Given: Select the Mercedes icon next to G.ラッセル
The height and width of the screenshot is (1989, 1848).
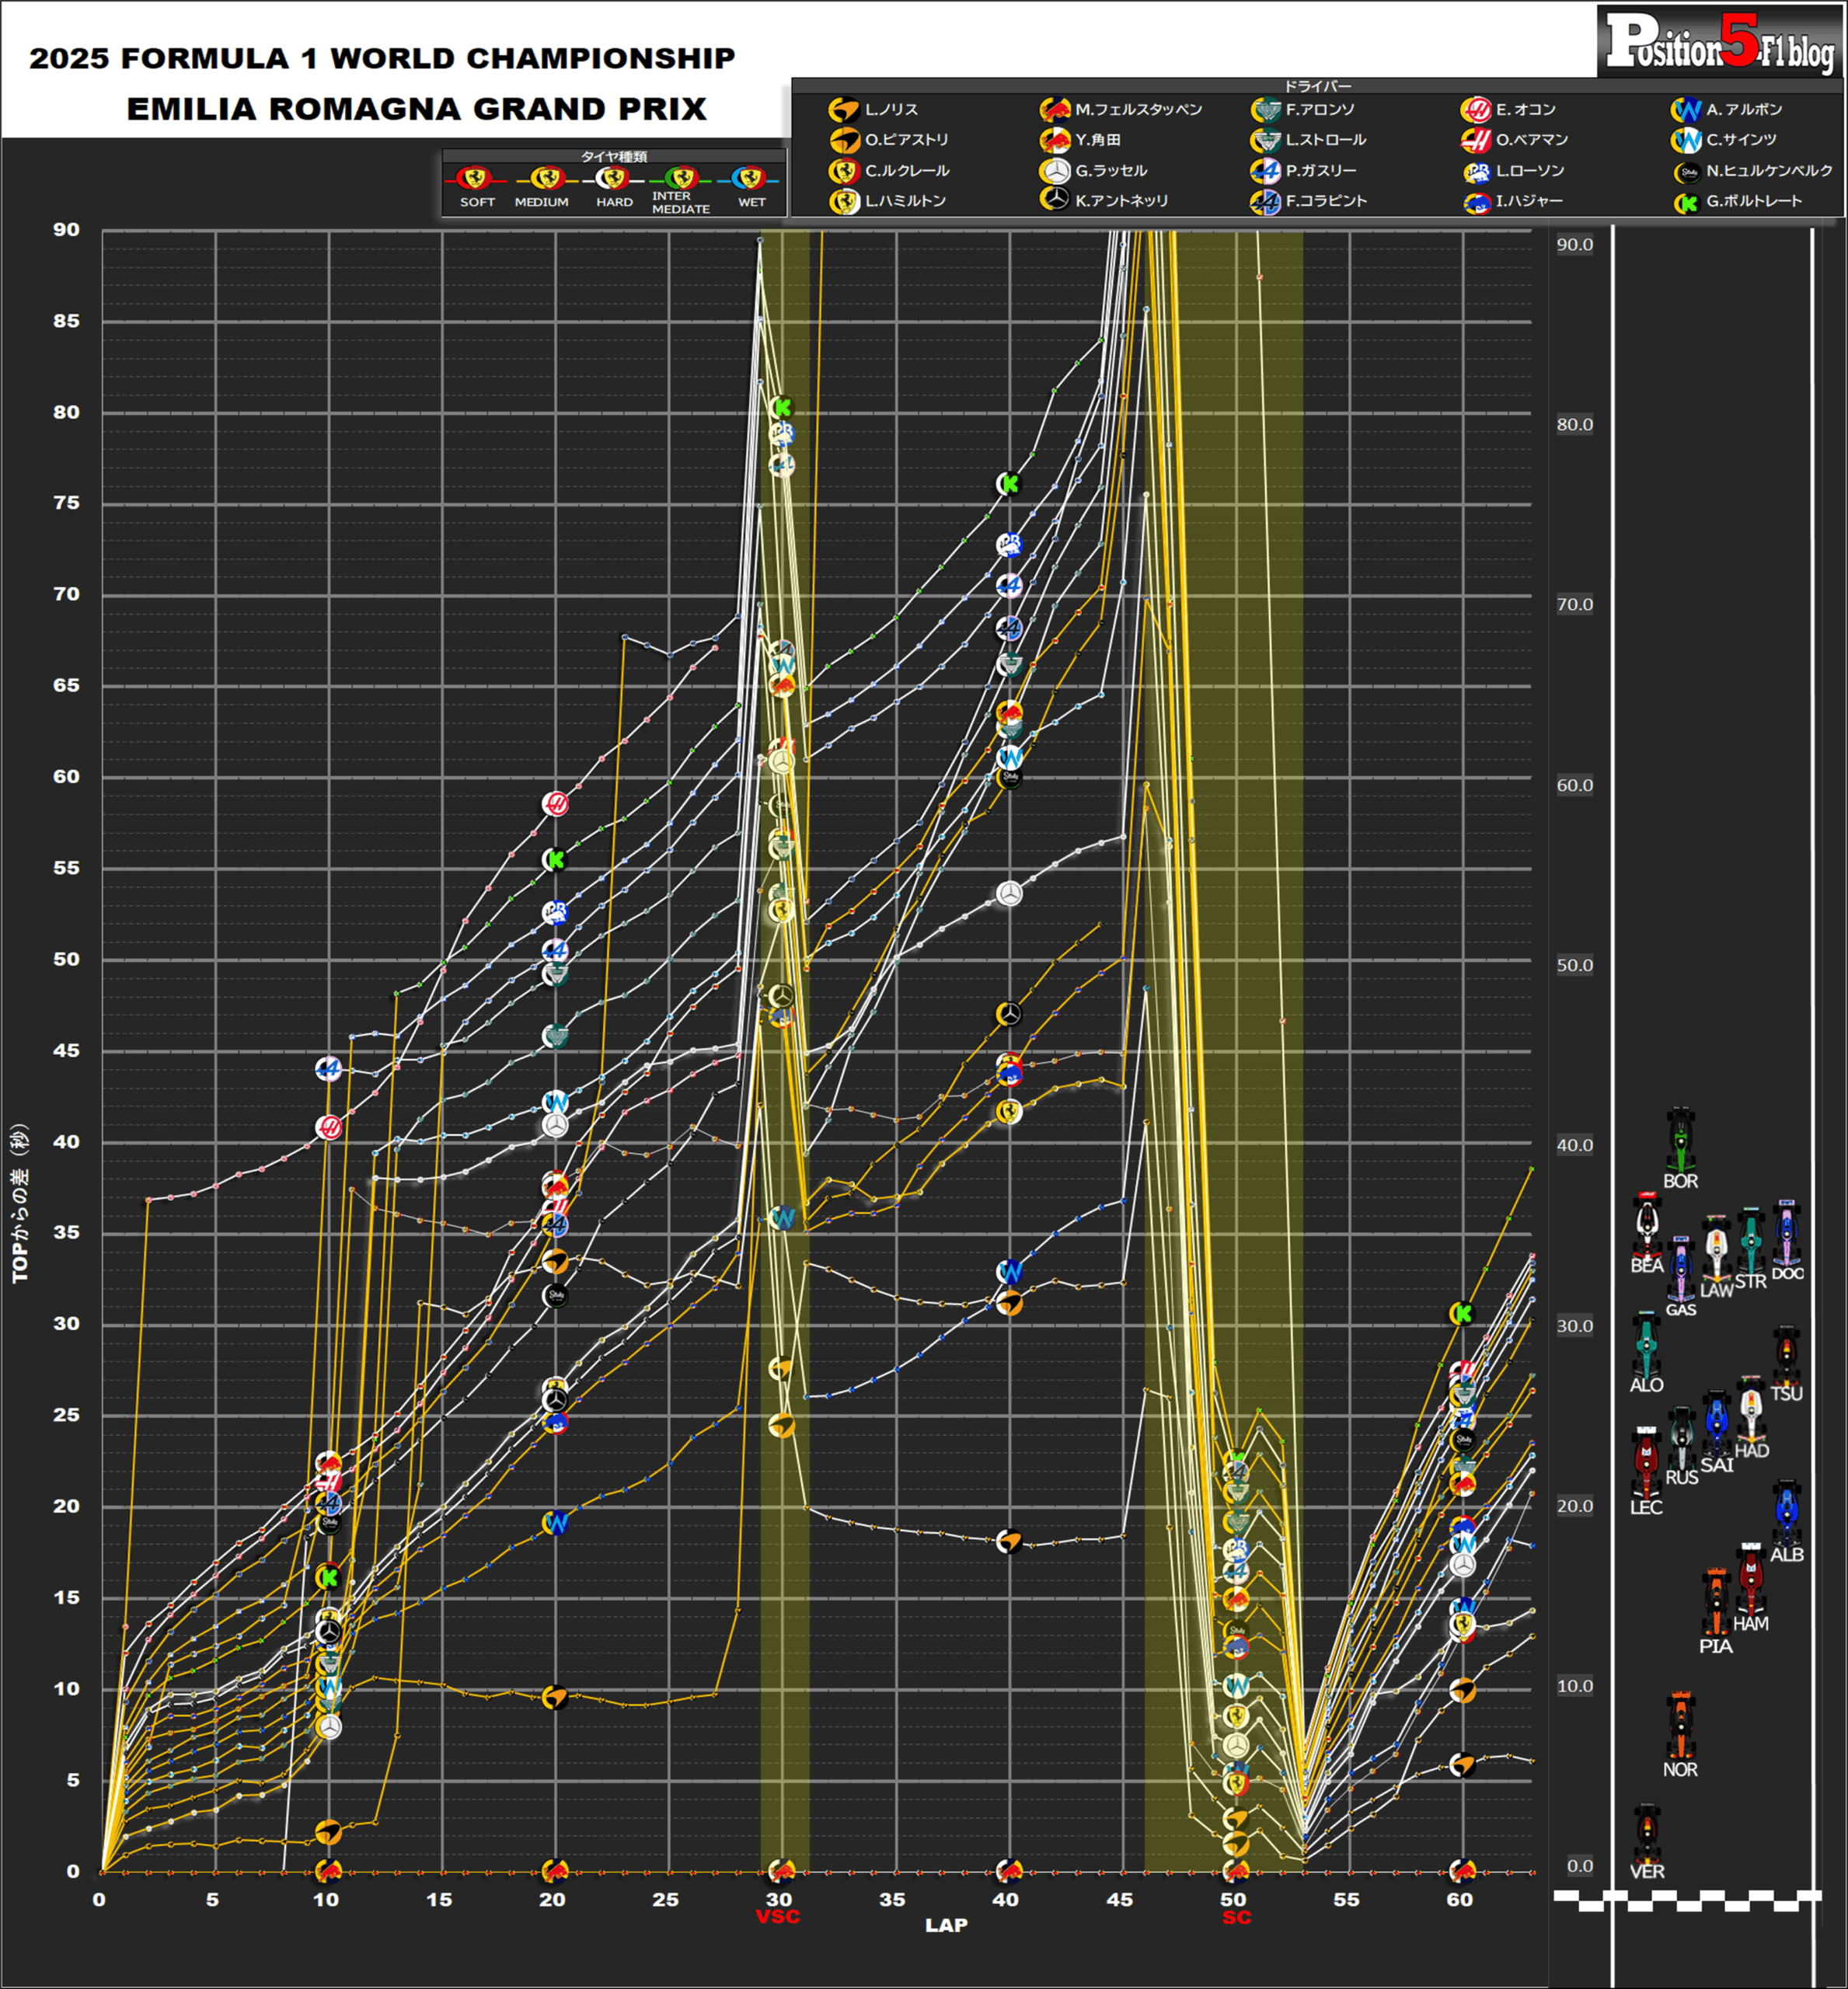Looking at the screenshot, I should 1055,171.
